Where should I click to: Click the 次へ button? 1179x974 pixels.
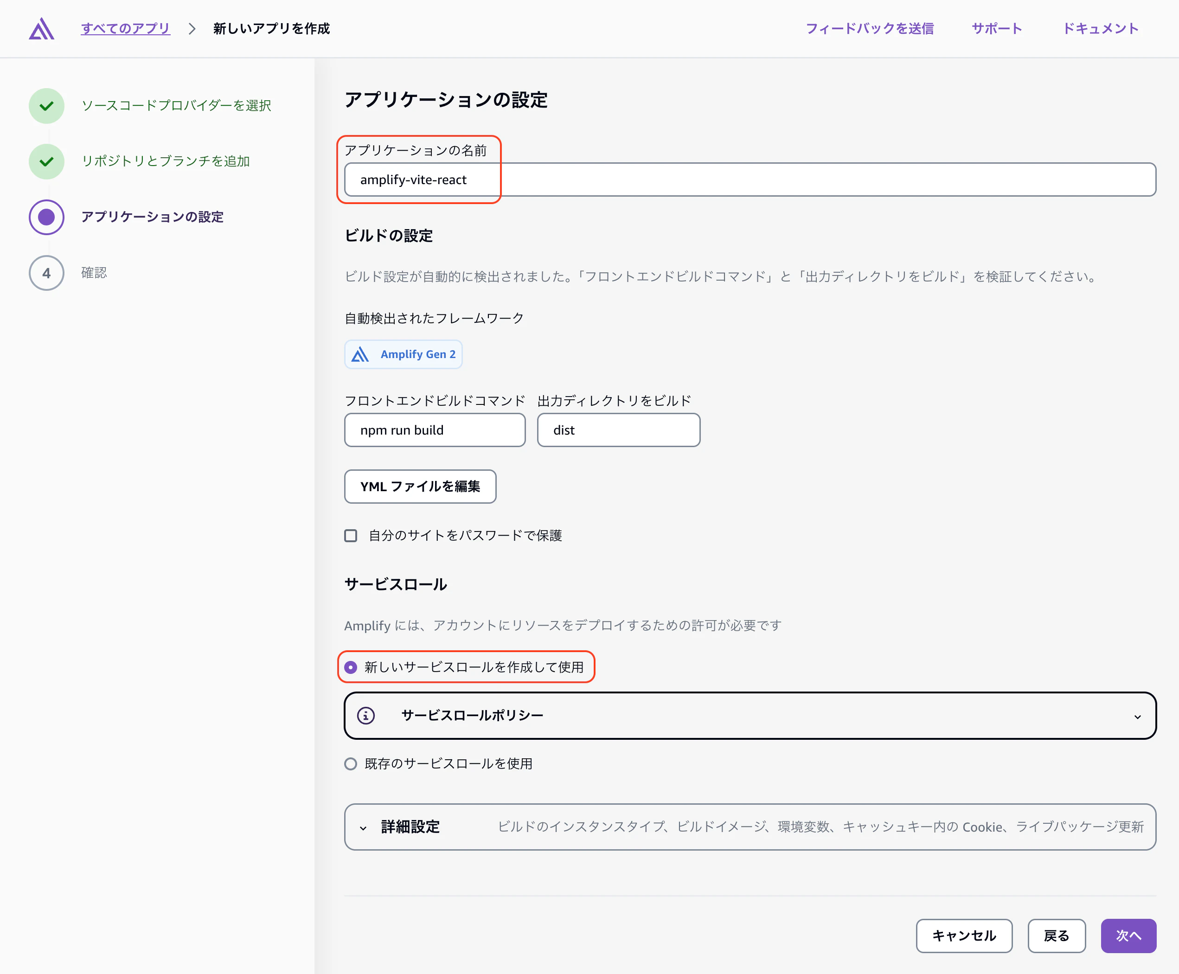(x=1128, y=936)
